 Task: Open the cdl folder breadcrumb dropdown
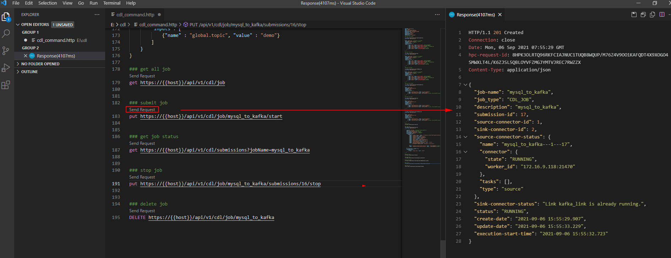[x=123, y=24]
